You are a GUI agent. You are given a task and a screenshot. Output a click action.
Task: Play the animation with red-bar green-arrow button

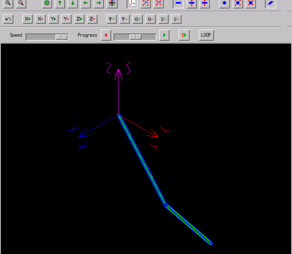point(184,35)
